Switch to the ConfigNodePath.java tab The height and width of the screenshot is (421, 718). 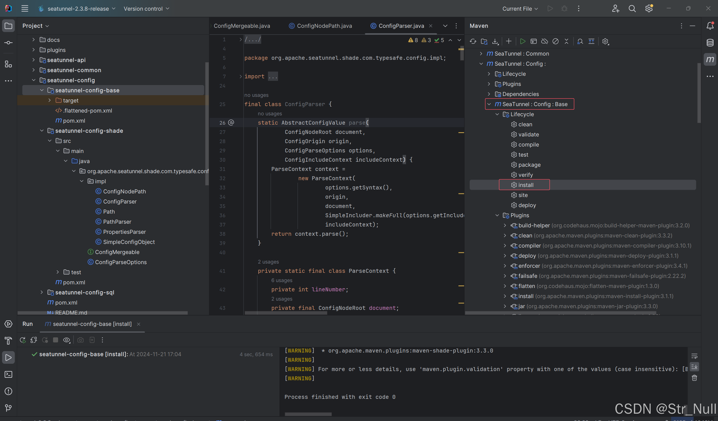324,26
